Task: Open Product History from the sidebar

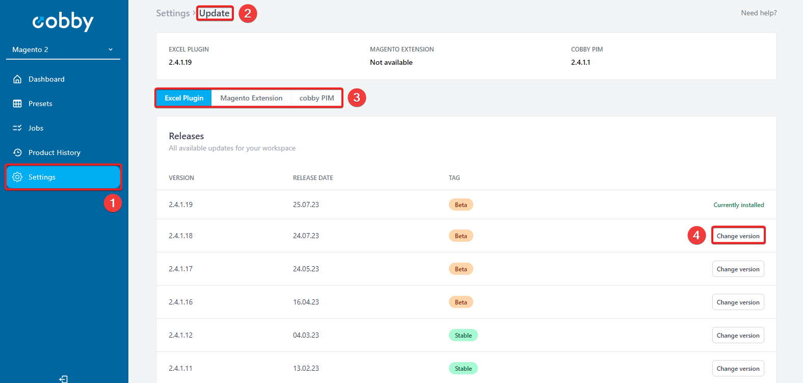Action: coord(63,152)
